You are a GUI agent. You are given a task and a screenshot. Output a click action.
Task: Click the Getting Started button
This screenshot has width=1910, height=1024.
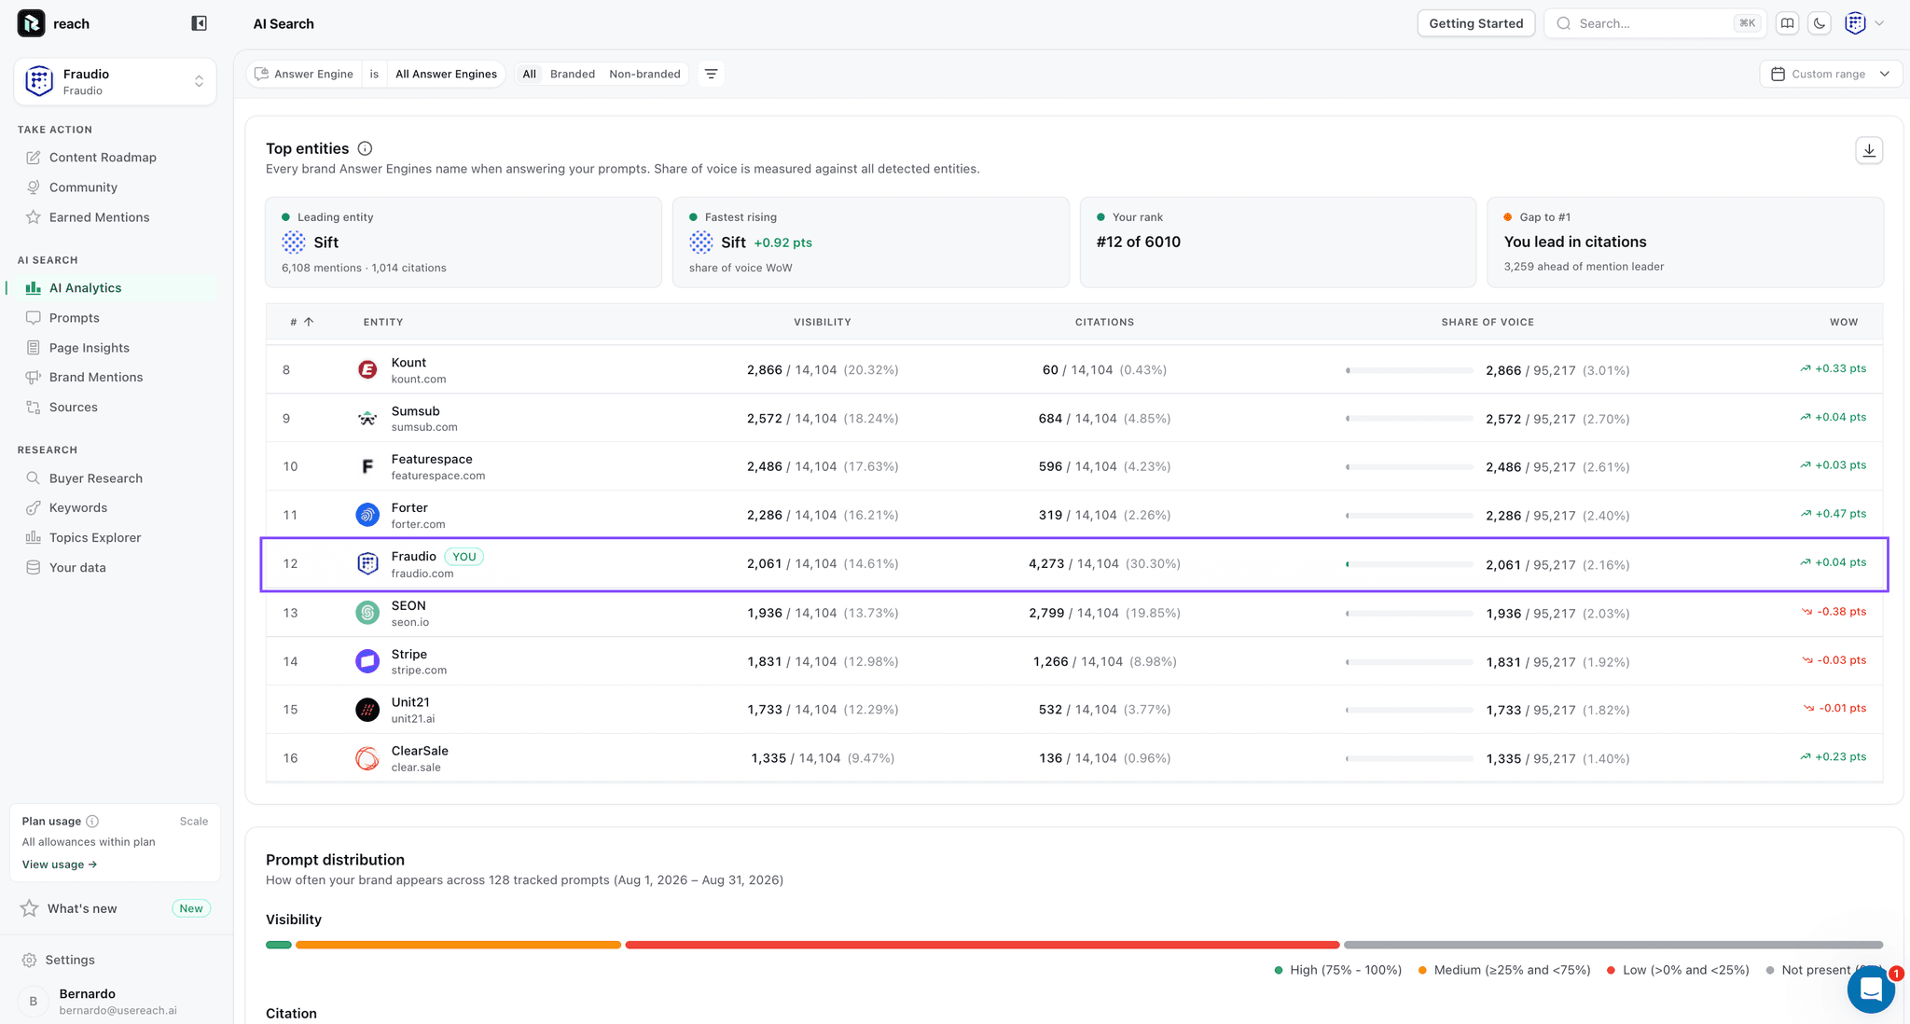[1475, 23]
